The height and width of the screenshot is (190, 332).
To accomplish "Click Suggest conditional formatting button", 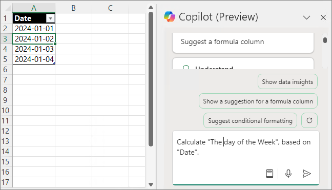I will (250, 120).
